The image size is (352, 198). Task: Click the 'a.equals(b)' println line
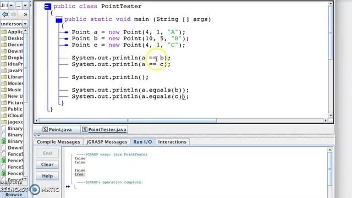[130, 90]
